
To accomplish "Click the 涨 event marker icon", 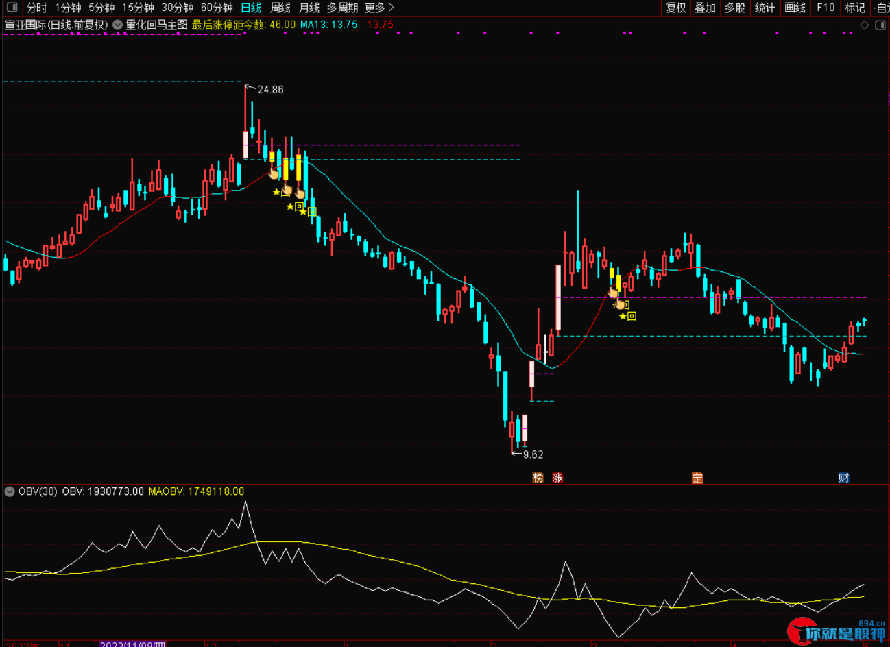I will pos(557,478).
